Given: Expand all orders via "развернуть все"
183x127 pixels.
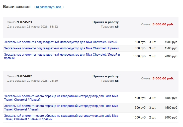Looking at the screenshot, I should pos(50,7).
